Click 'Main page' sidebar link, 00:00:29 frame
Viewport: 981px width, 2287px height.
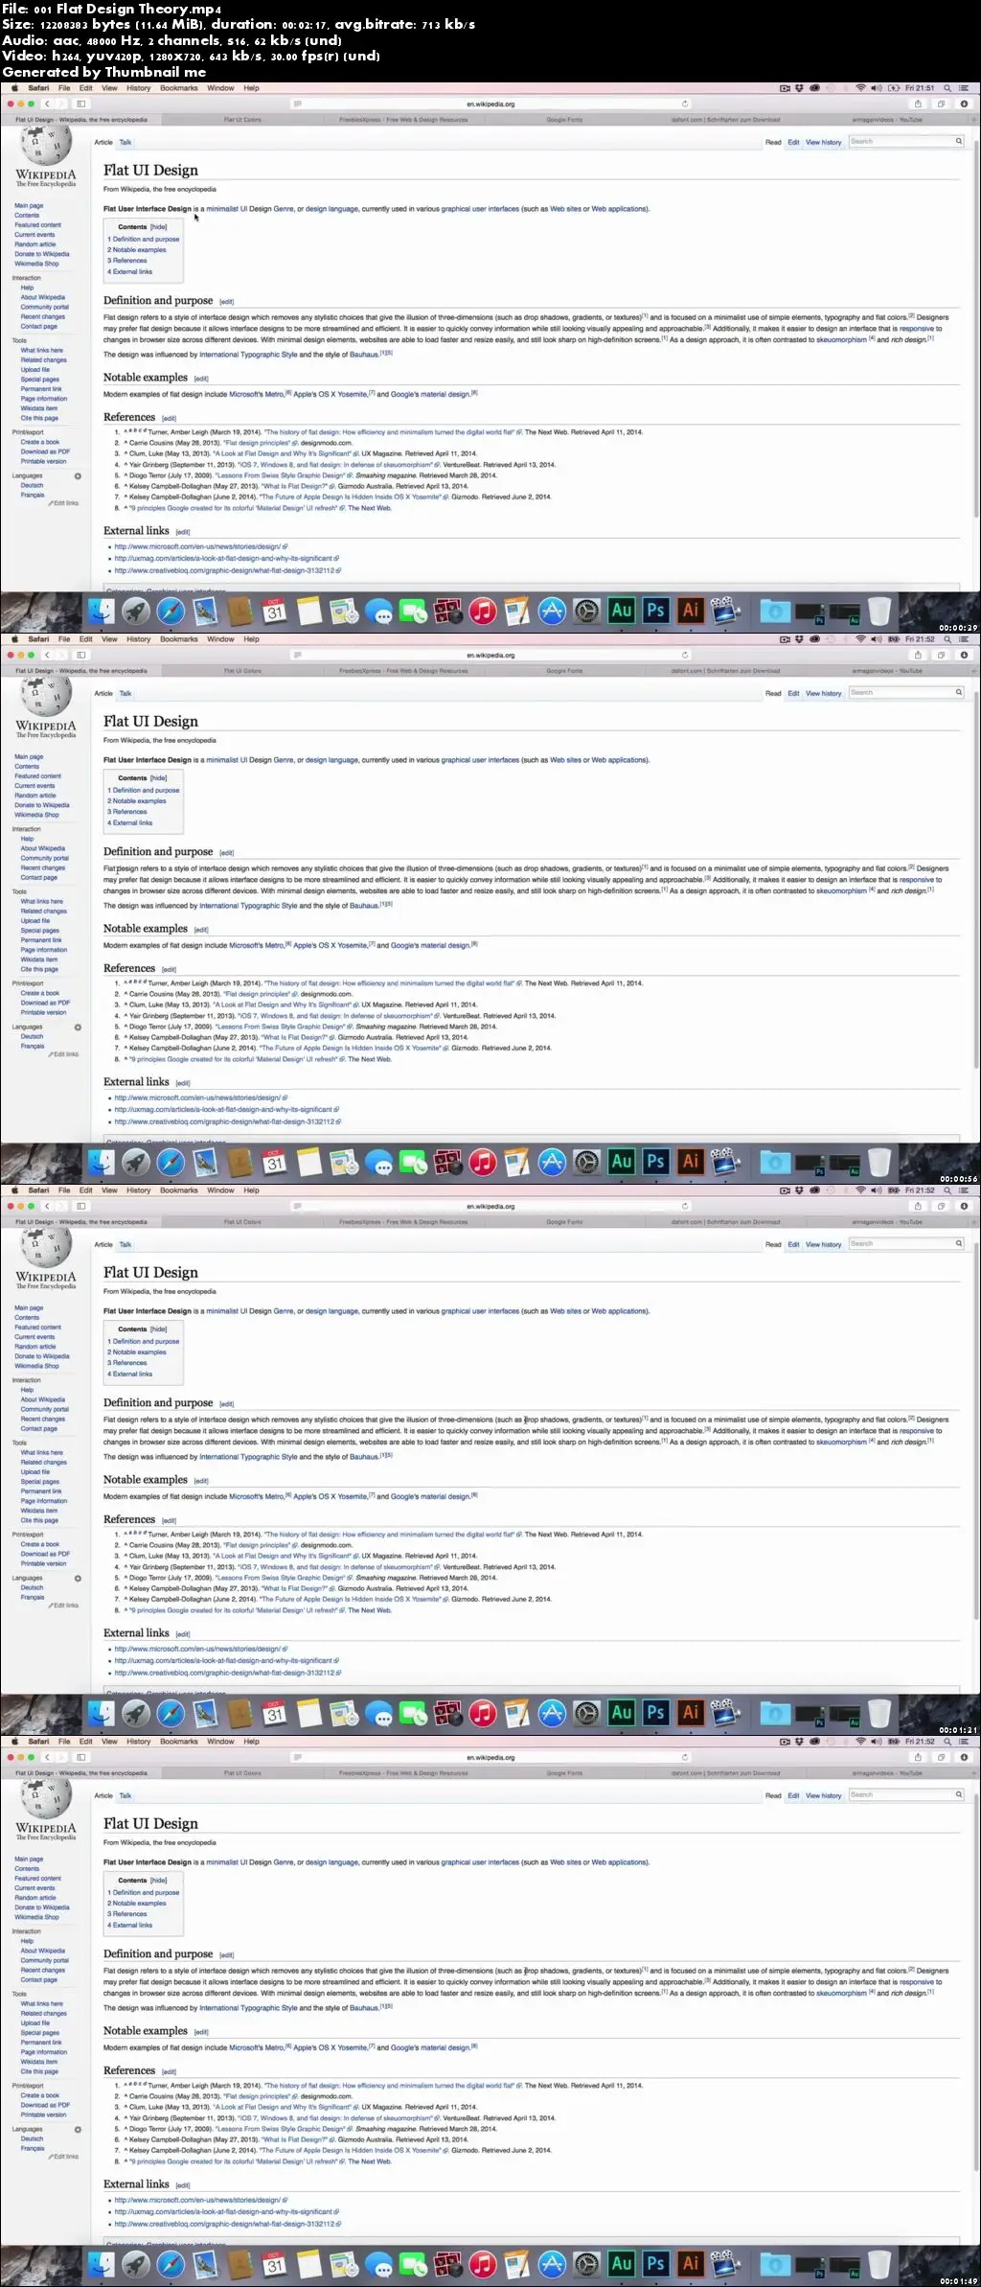click(29, 206)
